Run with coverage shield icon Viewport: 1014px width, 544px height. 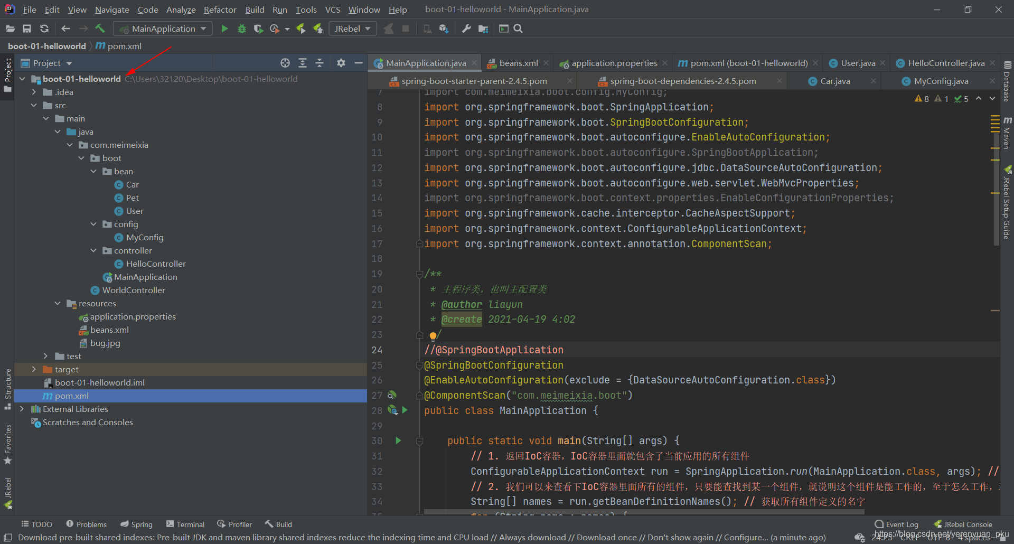[258, 29]
